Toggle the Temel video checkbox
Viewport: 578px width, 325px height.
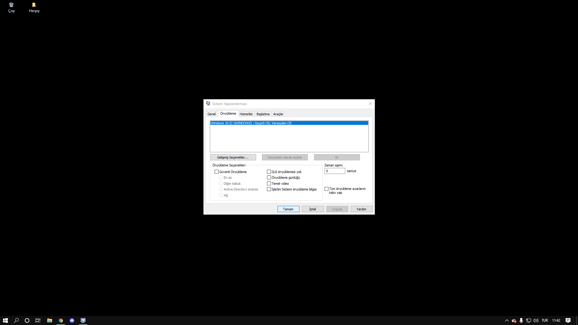point(269,184)
